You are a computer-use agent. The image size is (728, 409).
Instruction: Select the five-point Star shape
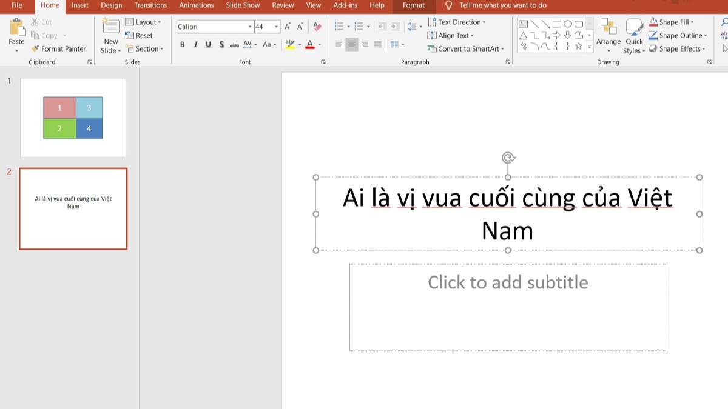coord(579,46)
